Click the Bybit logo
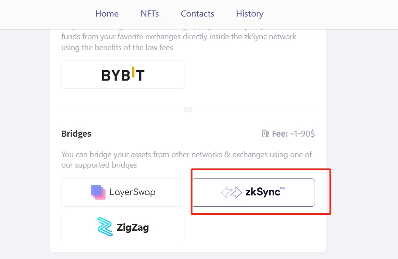The width and height of the screenshot is (398, 259). [x=123, y=75]
